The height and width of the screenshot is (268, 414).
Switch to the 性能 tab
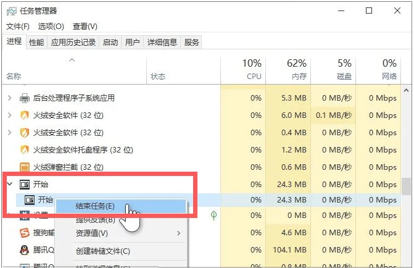pyautogui.click(x=36, y=42)
